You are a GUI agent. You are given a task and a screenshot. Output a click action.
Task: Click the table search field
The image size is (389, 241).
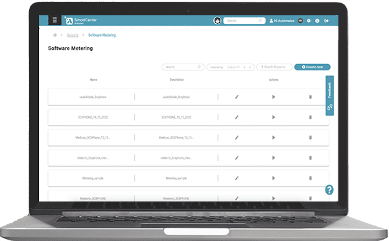(x=183, y=67)
